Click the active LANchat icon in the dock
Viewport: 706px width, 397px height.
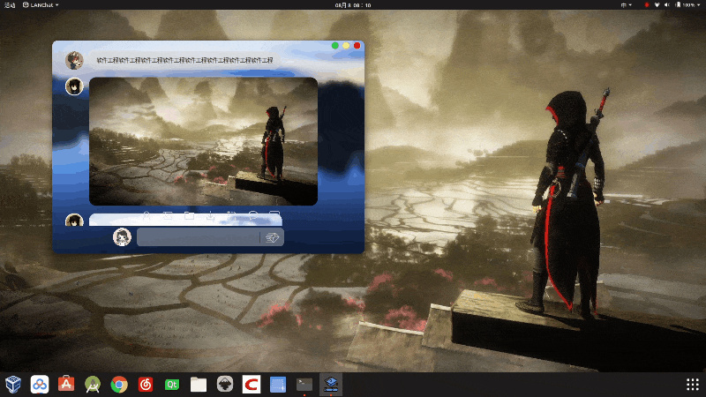pos(331,385)
